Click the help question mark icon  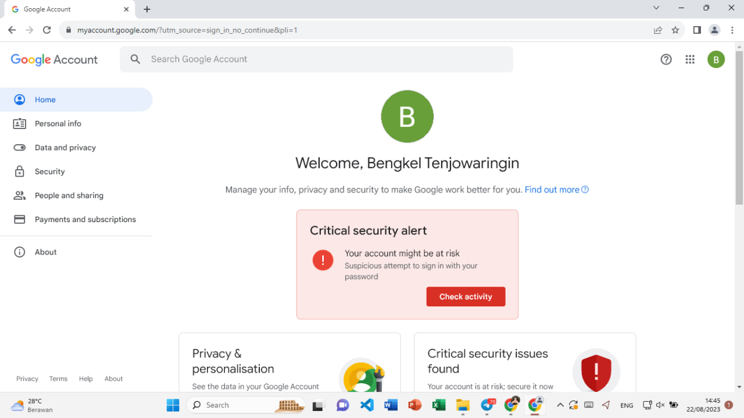tap(666, 59)
